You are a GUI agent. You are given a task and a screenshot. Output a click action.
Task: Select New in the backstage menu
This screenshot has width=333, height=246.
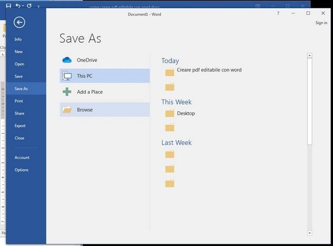tap(19, 52)
